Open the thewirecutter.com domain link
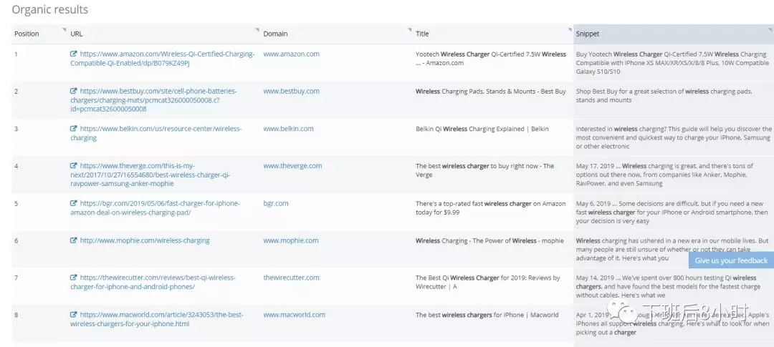Viewport: 774px width, 347px height. (292, 278)
